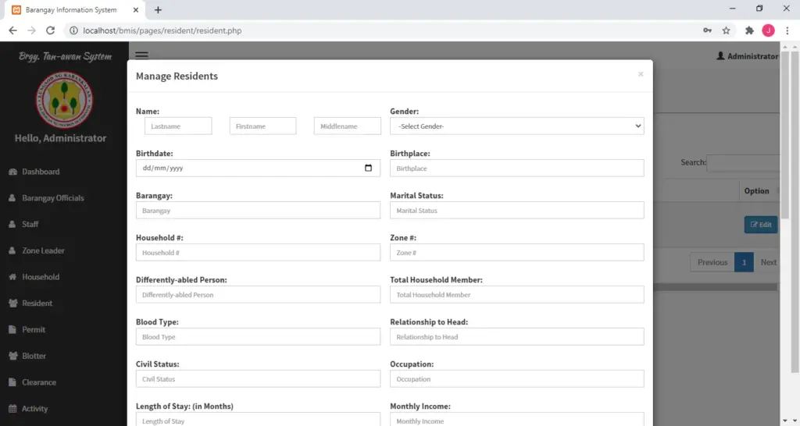
Task: Select page 1 in pagination
Action: (x=744, y=262)
